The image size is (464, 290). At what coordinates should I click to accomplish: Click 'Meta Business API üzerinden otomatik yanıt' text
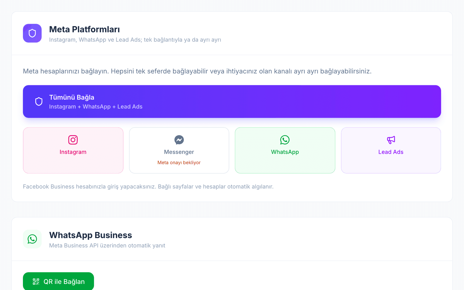[107, 246]
